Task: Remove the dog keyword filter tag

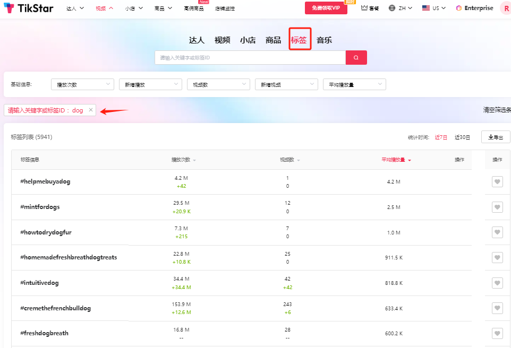Action: point(91,110)
